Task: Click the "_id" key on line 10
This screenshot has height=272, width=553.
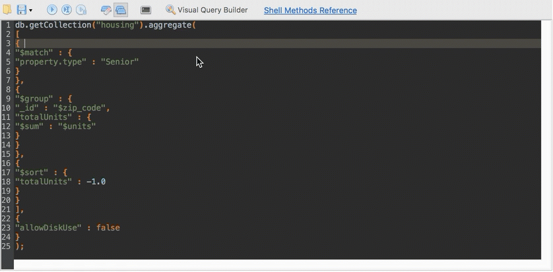Action: [x=27, y=108]
